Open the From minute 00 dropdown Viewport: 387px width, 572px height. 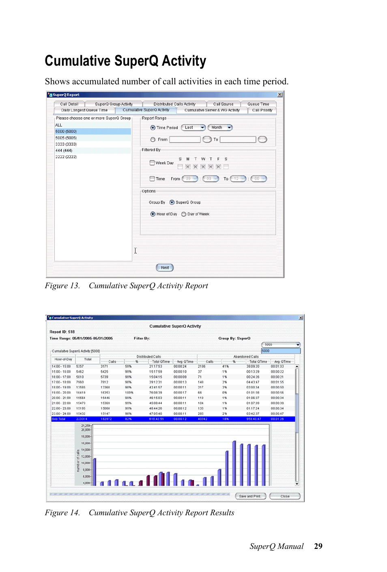click(211, 179)
